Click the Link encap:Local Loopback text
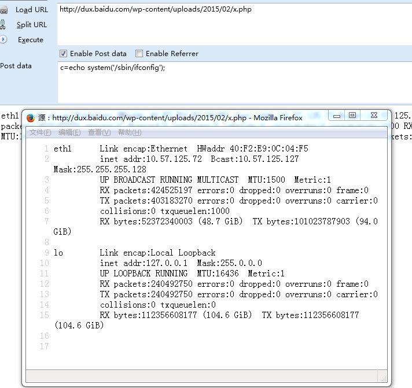 157,253
